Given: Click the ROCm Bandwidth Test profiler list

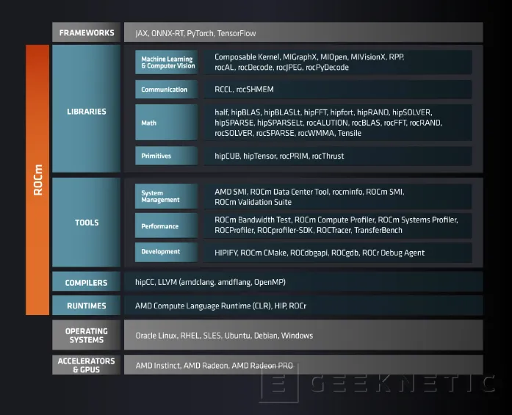Looking at the screenshot, I should point(338,225).
